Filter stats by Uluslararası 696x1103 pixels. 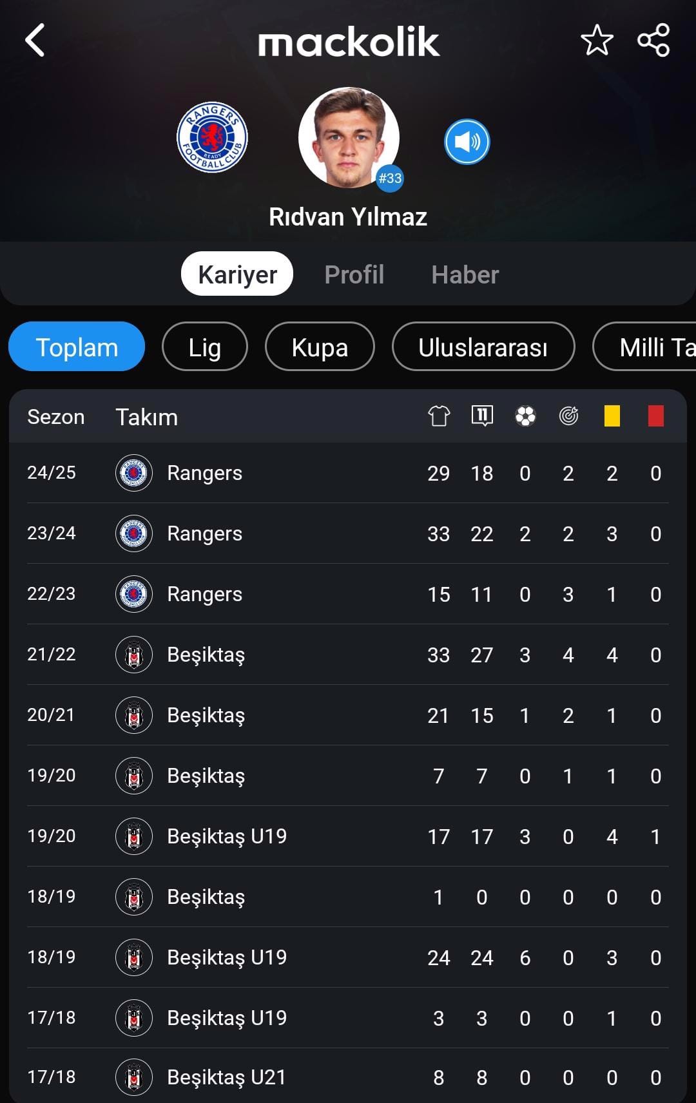click(x=483, y=347)
